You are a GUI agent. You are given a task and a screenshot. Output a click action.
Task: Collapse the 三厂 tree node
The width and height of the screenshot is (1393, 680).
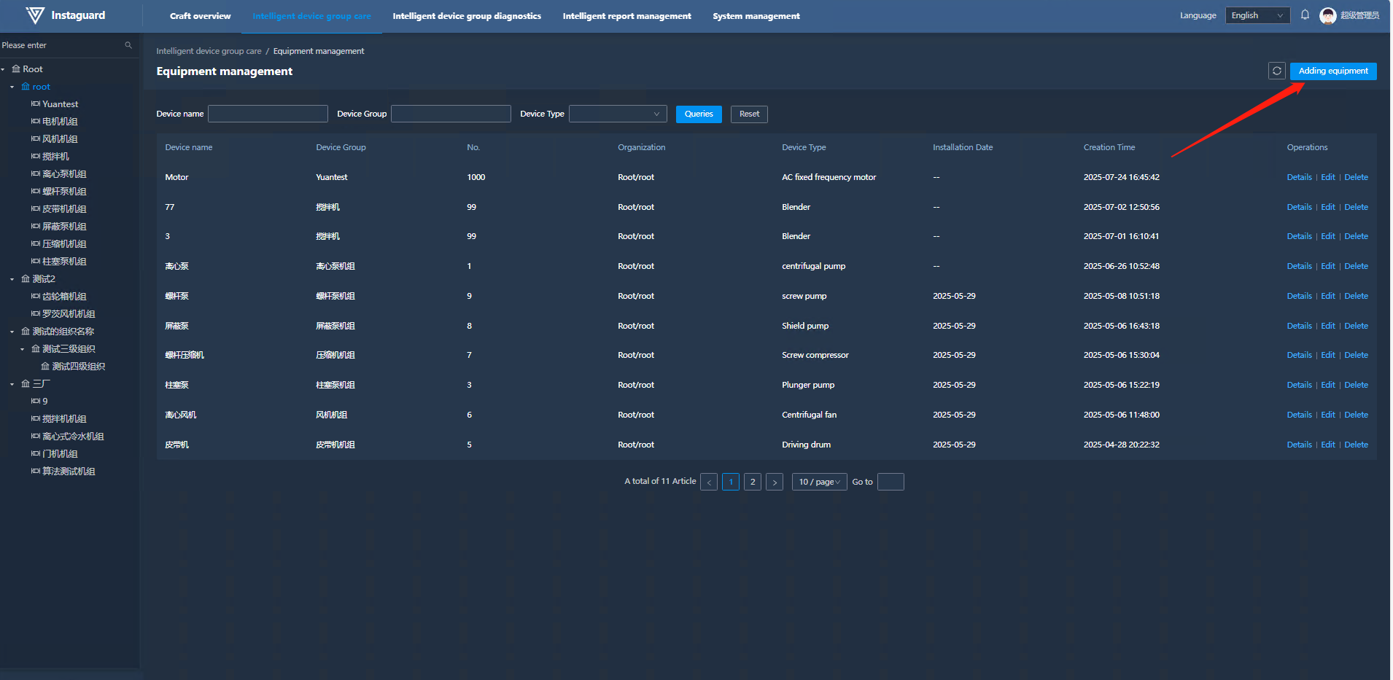[12, 384]
